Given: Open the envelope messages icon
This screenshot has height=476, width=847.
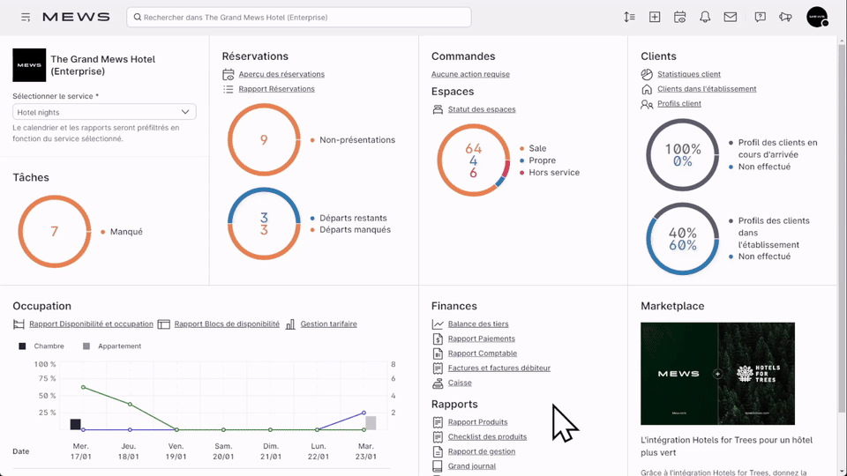Looking at the screenshot, I should tap(731, 18).
